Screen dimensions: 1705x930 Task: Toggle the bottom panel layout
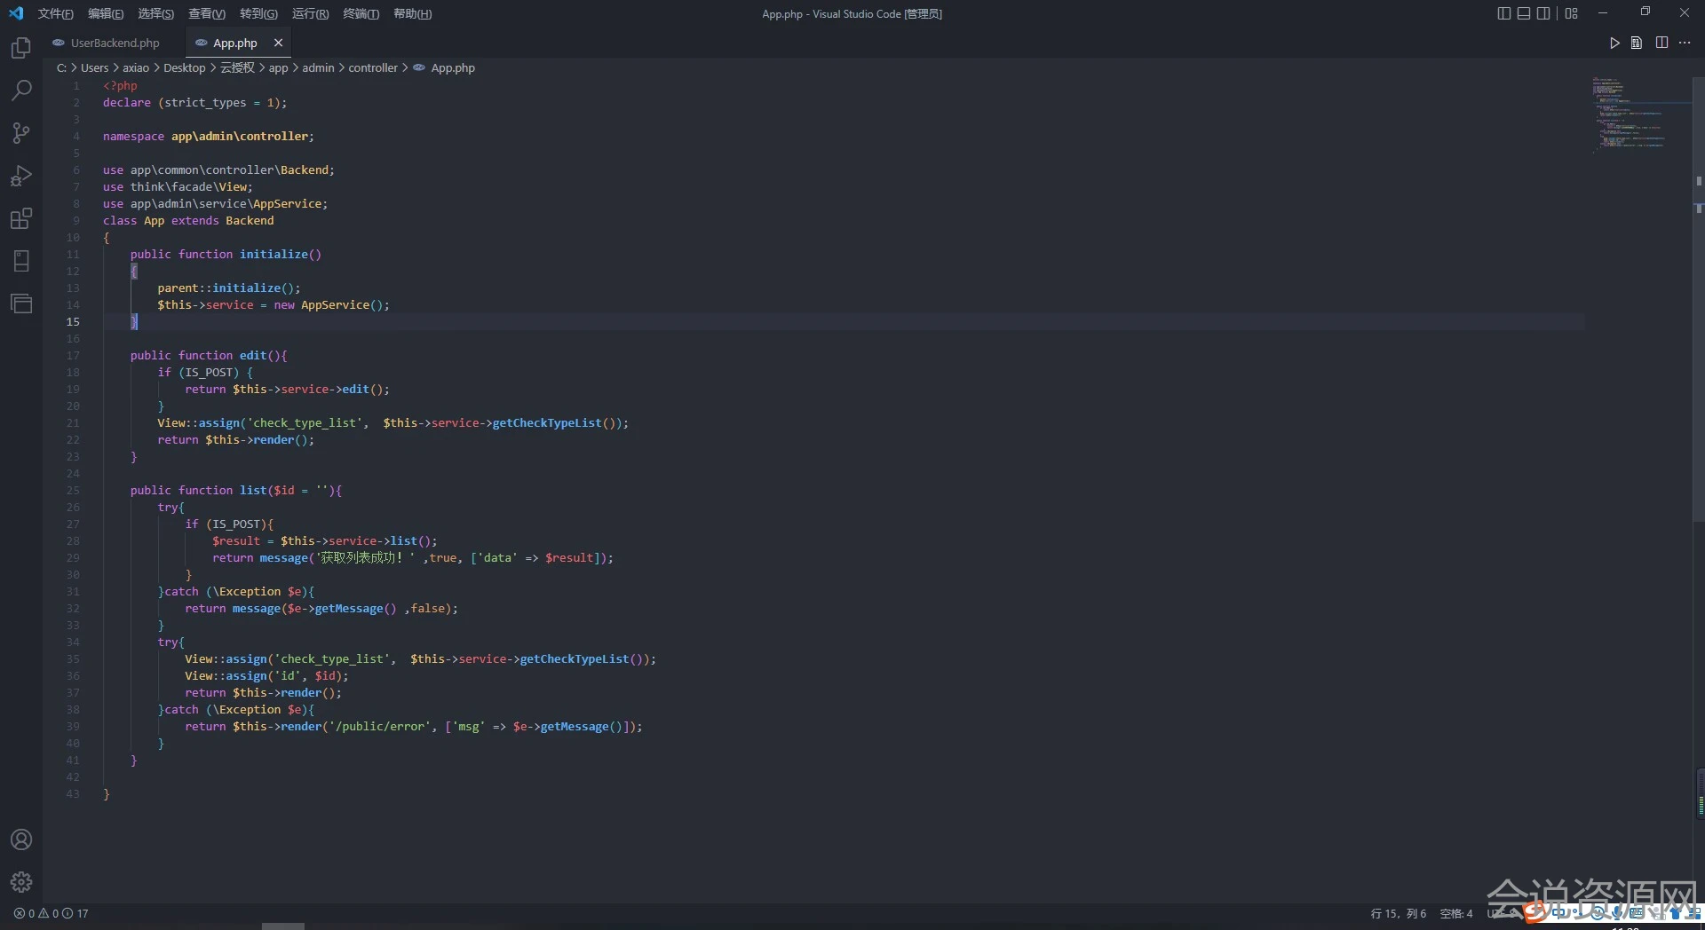pyautogui.click(x=1524, y=13)
